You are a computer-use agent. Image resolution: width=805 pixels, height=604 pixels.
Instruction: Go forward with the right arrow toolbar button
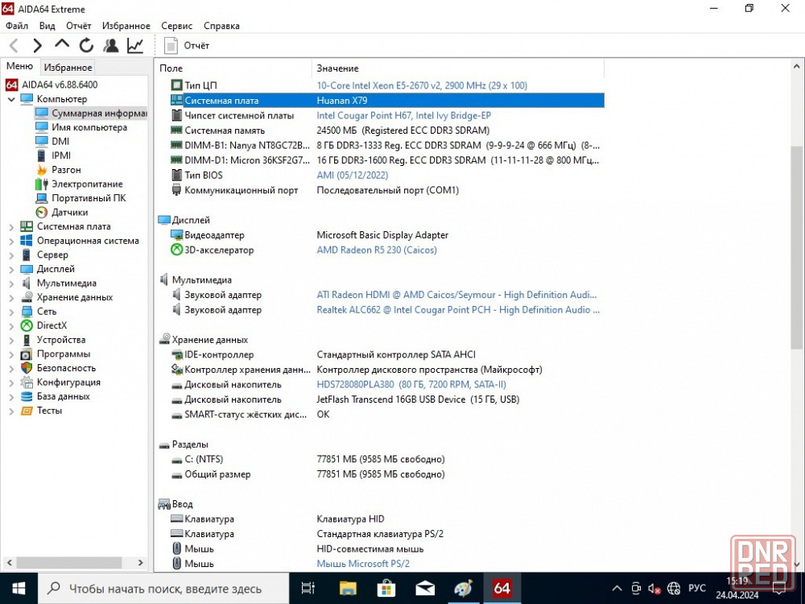[37, 46]
